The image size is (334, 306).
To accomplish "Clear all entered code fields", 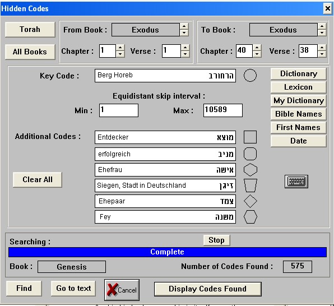I will [38, 180].
